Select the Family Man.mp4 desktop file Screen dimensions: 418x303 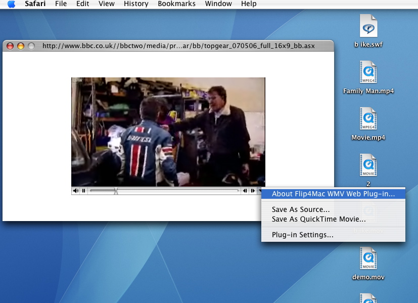coord(368,77)
